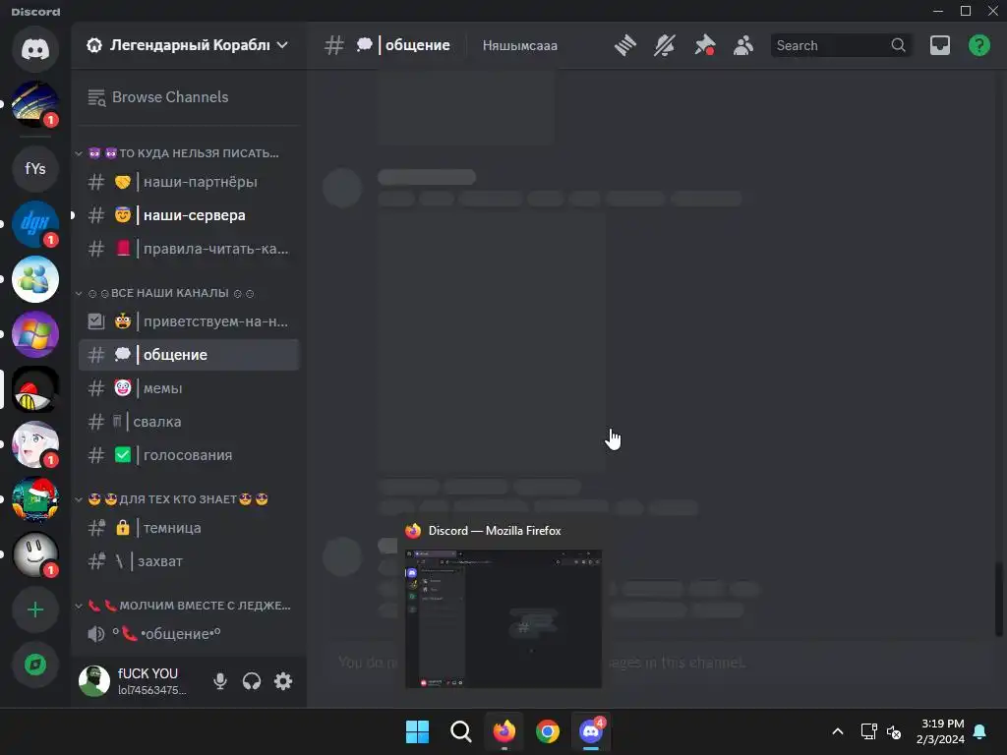Join the •общение• voice channel
Screen dimensions: 1007x755
click(x=189, y=634)
